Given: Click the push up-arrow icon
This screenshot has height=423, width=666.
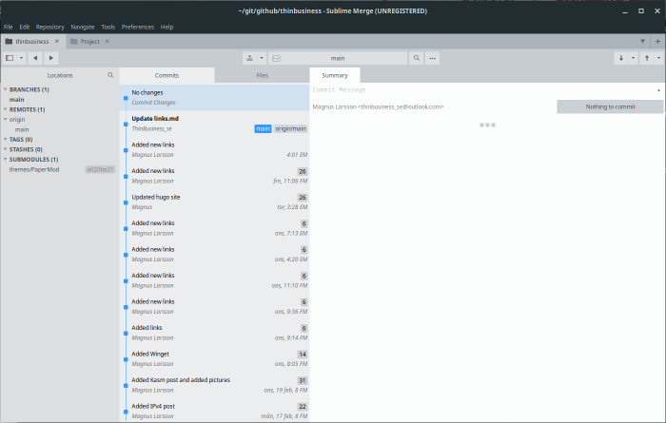Looking at the screenshot, I should click(x=647, y=58).
